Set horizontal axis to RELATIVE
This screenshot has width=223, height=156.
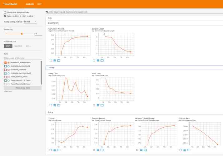pos(18,46)
